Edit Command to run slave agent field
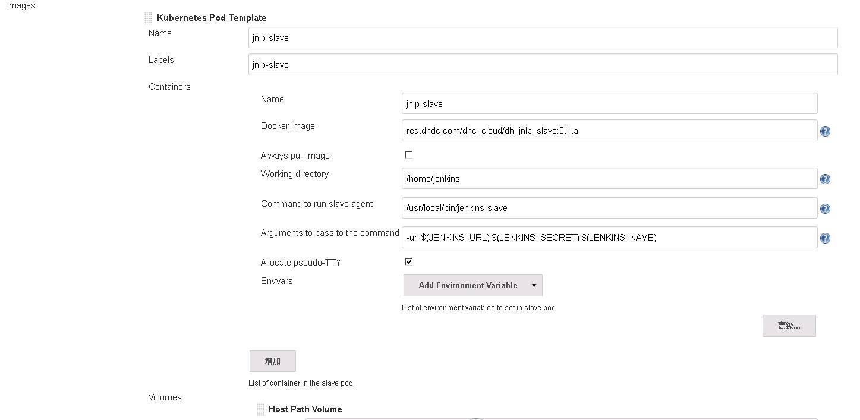860x420 pixels. click(x=609, y=208)
